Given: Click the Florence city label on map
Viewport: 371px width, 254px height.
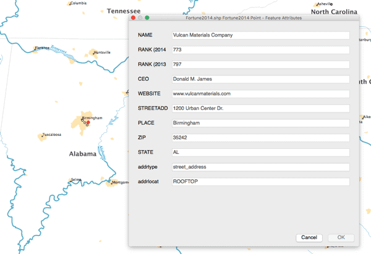Looking at the screenshot, I should [42, 48].
